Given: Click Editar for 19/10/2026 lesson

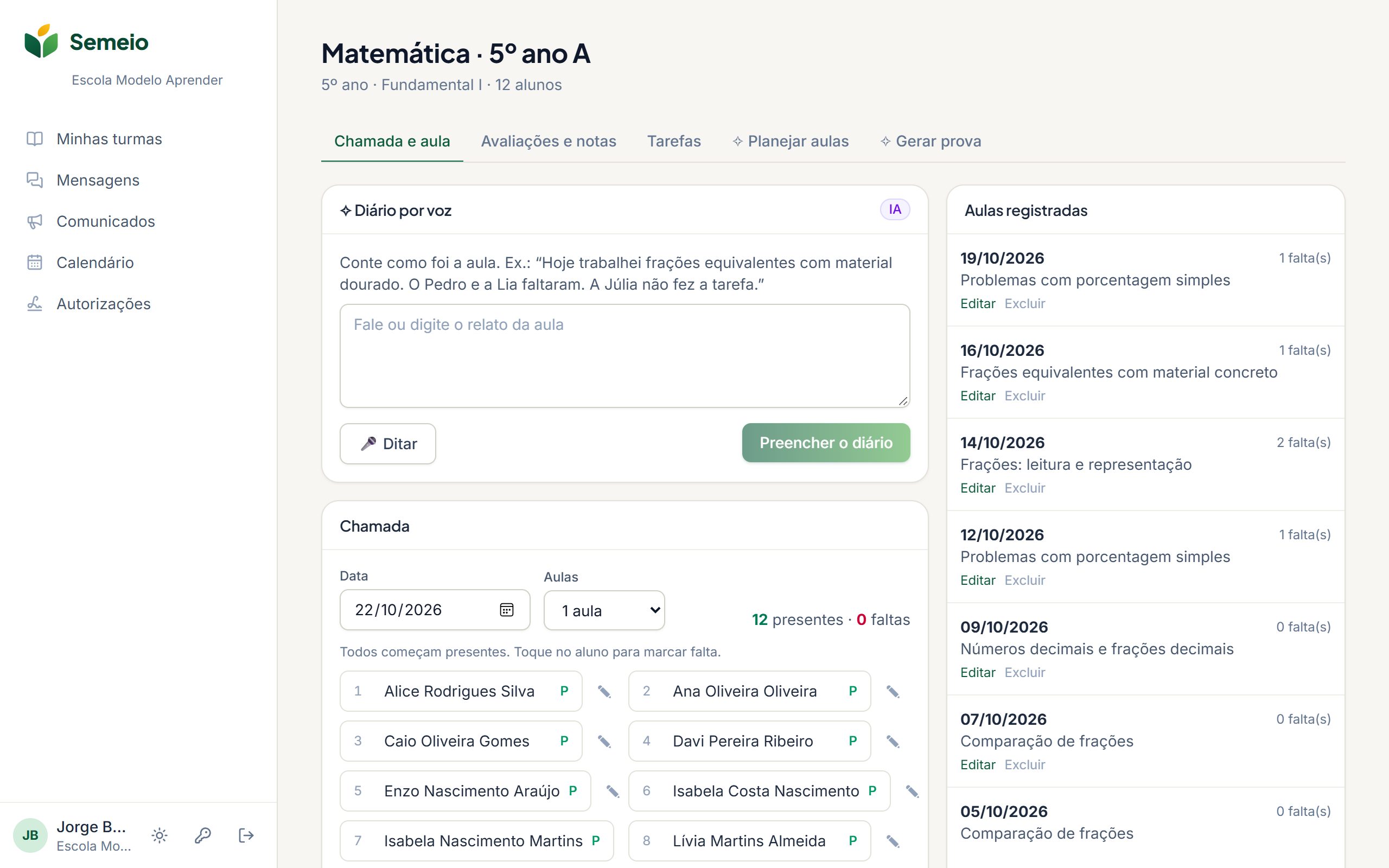Looking at the screenshot, I should click(x=978, y=304).
